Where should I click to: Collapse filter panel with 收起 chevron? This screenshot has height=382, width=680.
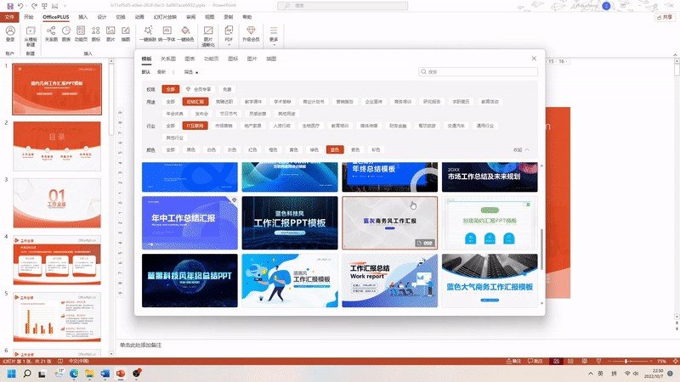521,150
